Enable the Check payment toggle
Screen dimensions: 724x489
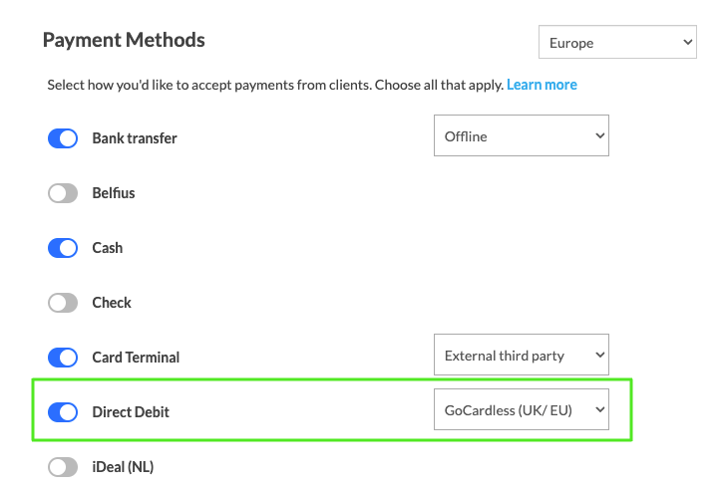pos(63,303)
